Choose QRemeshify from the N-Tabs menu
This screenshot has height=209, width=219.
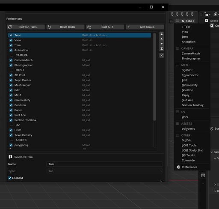tap(189, 85)
